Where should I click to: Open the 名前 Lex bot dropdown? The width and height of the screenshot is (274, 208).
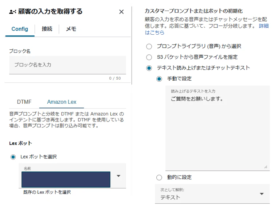[73, 176]
